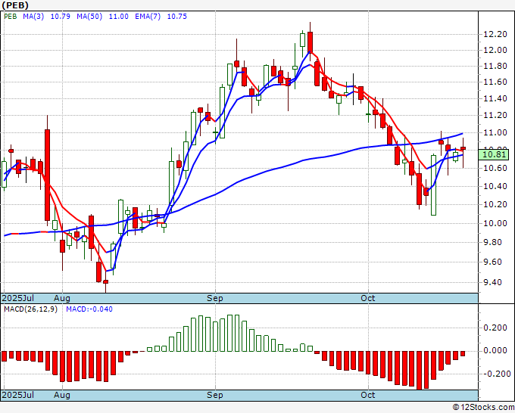This screenshot has width=515, height=413.
Task: Click the MA(3) legend label
Action: click(33, 17)
